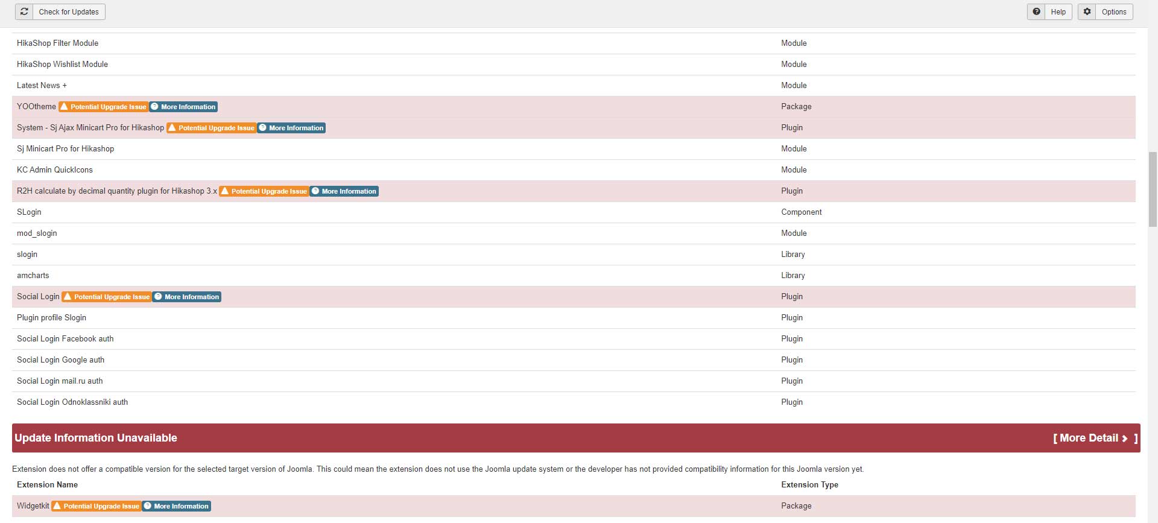Viewport: 1158px width, 523px height.
Task: Click the Sj Minicart Pro for Hikashop name
Action: click(65, 148)
